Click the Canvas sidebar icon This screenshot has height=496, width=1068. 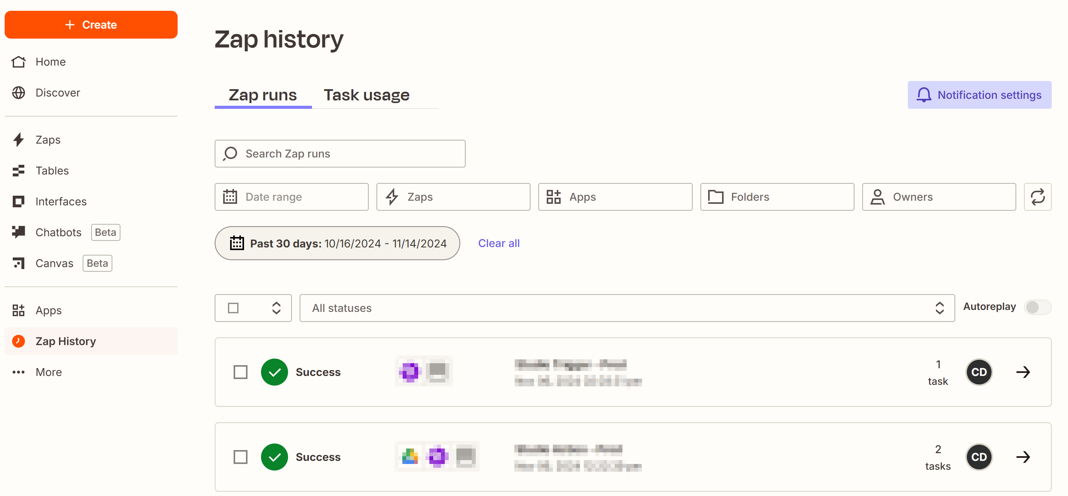(18, 263)
